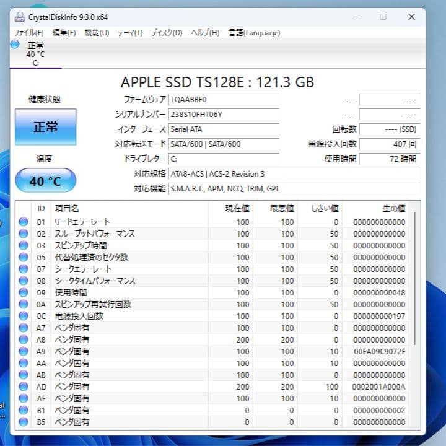This screenshot has height=446, width=446.
Task: Select the スピンアップ再試行回数 row name
Action: pyautogui.click(x=93, y=304)
